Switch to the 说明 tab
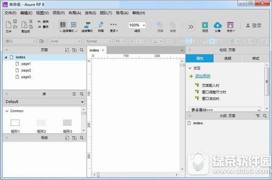This screenshot has width=272, height=180. coord(228,58)
